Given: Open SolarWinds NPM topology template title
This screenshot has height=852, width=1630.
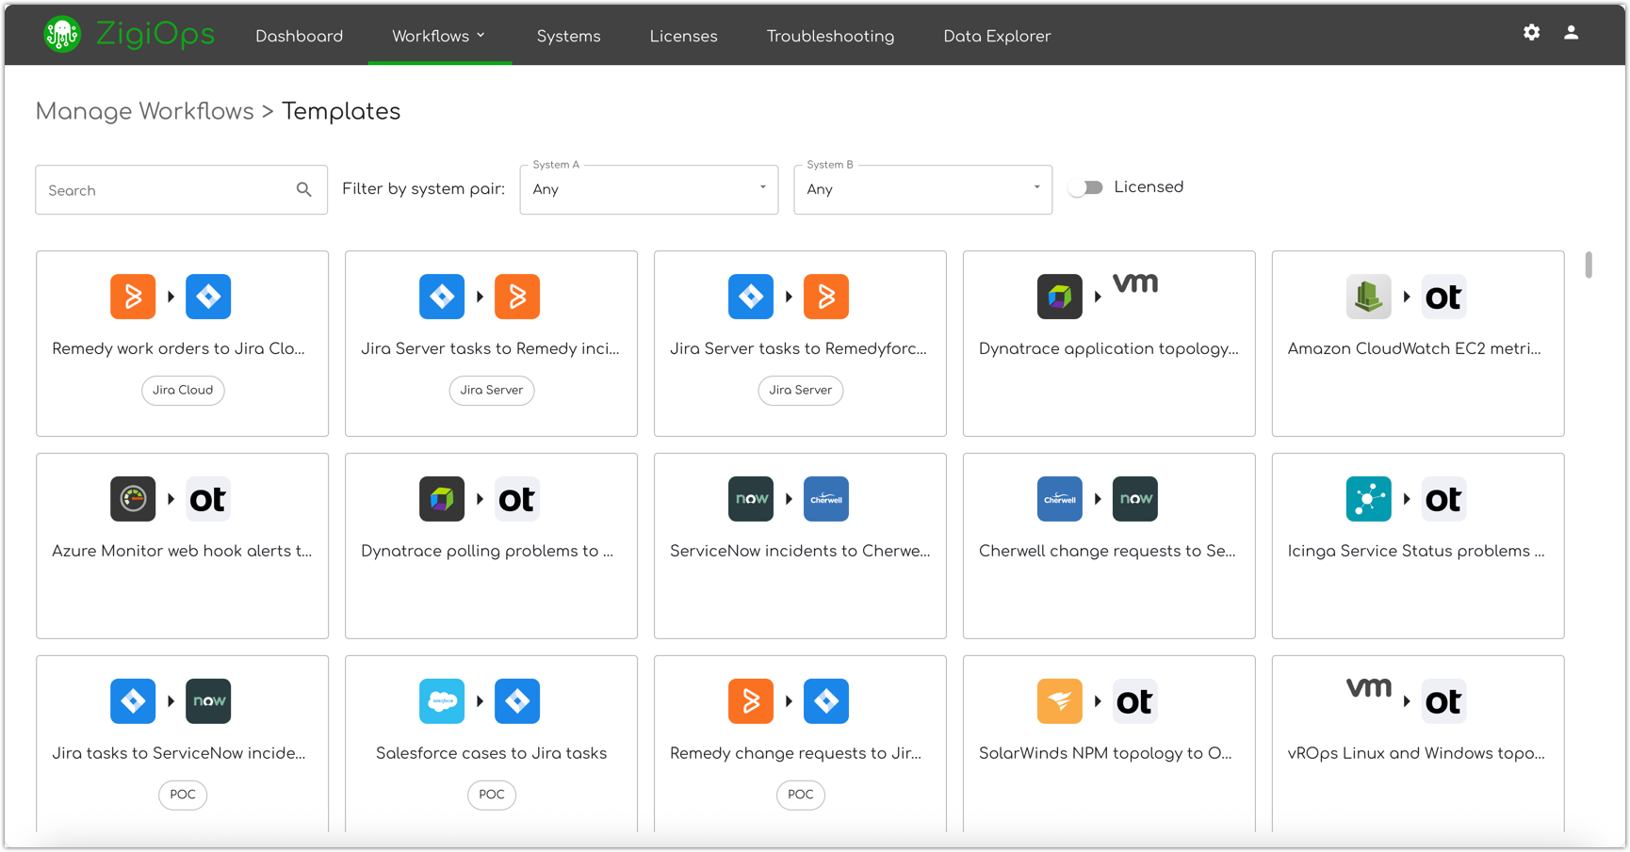Looking at the screenshot, I should (1105, 753).
